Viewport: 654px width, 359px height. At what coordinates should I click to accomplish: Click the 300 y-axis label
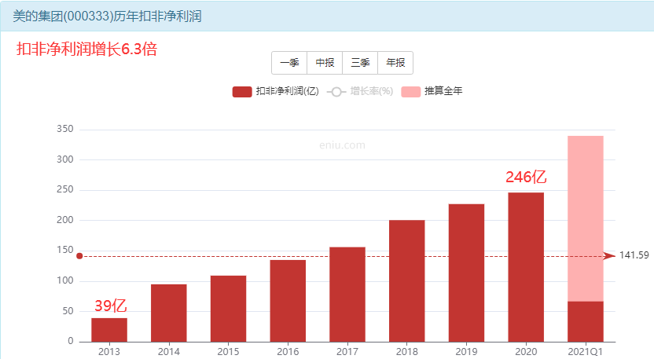65,159
